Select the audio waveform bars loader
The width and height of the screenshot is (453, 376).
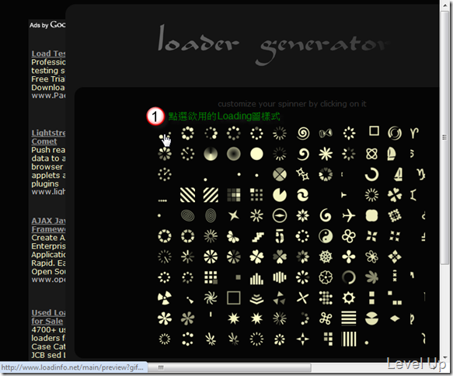[280, 277]
